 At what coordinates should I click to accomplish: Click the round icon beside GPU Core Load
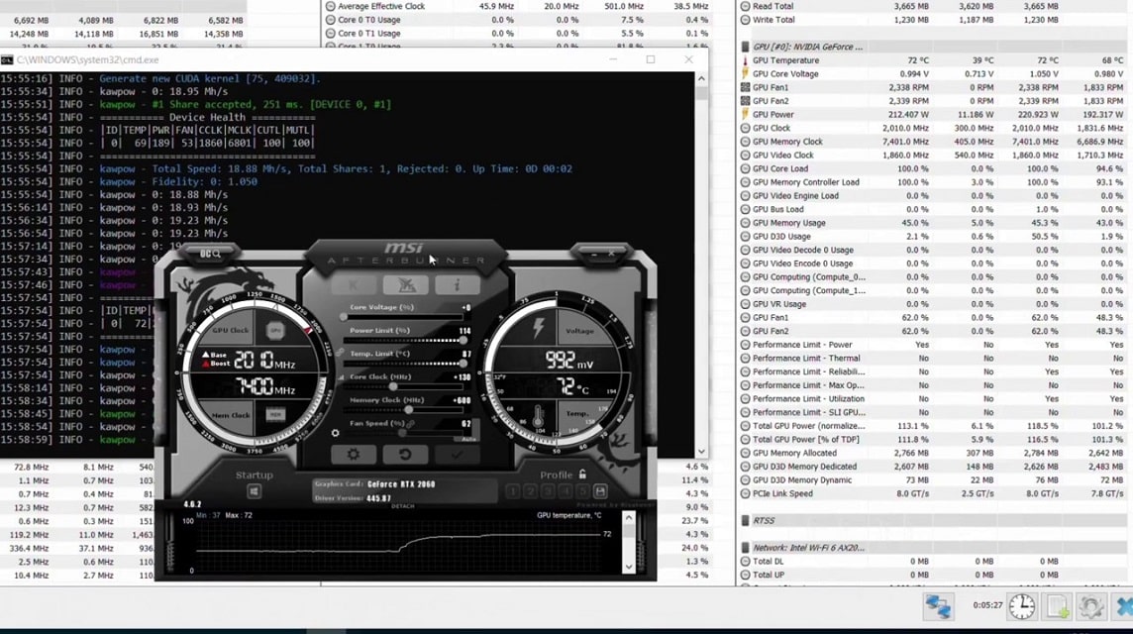coord(745,168)
